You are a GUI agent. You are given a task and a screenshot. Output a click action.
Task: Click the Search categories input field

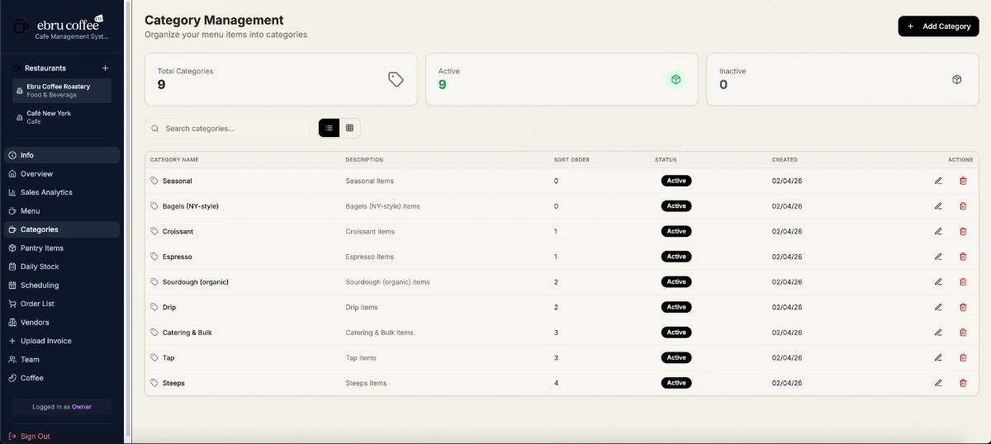point(231,128)
